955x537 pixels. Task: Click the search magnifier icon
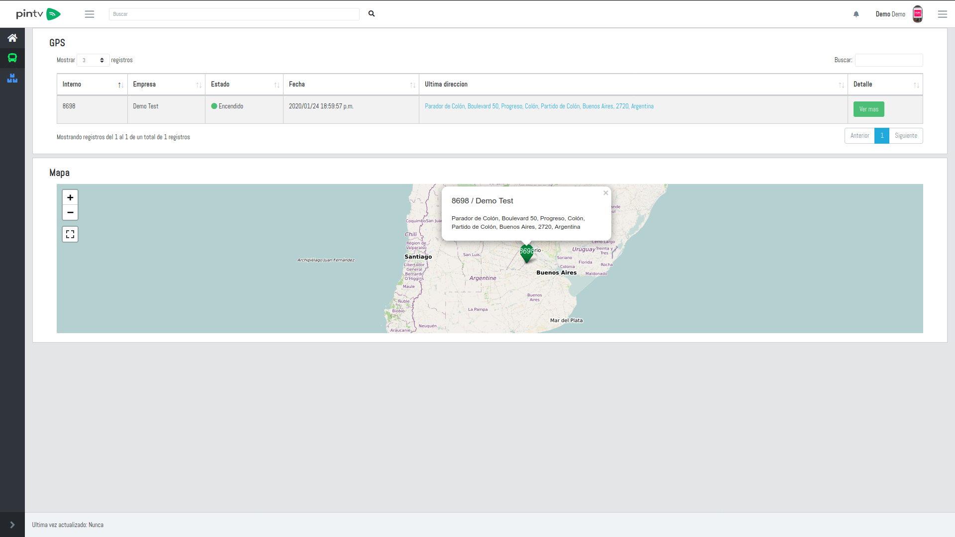372,14
